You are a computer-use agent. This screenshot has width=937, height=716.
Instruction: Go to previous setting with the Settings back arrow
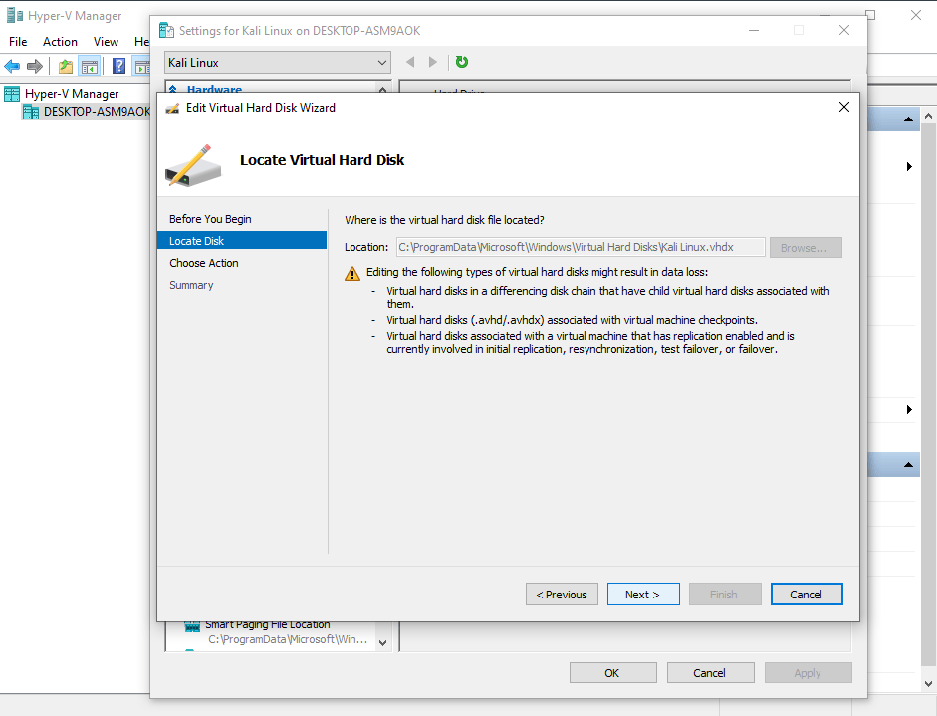coord(410,62)
